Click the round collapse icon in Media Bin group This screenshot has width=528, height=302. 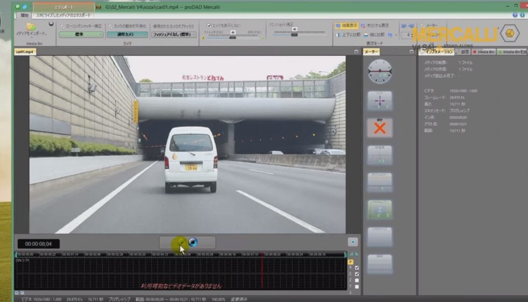[x=51, y=24]
